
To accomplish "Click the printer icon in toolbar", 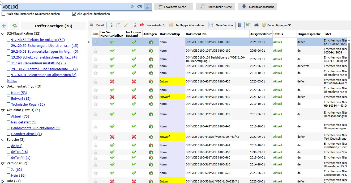I will pyautogui.click(x=256, y=25).
